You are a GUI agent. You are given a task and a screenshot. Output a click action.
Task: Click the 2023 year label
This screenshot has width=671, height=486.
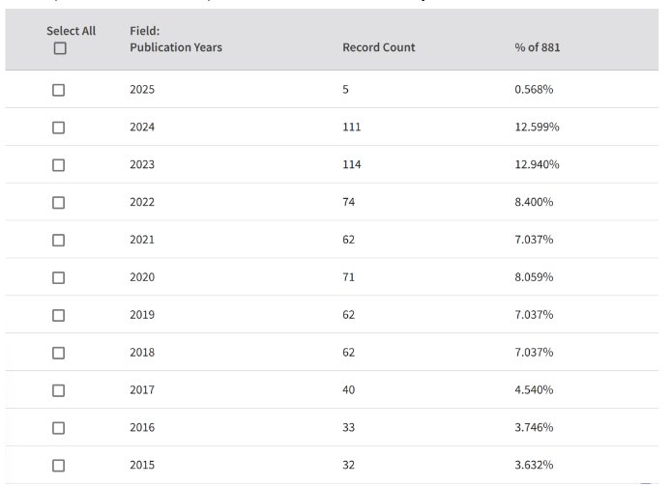pyautogui.click(x=142, y=165)
